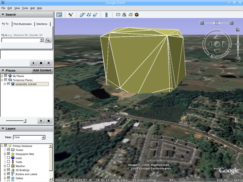The width and height of the screenshot is (243, 182).
Task: Toggle the My Places checkbox
Action: click(6, 76)
